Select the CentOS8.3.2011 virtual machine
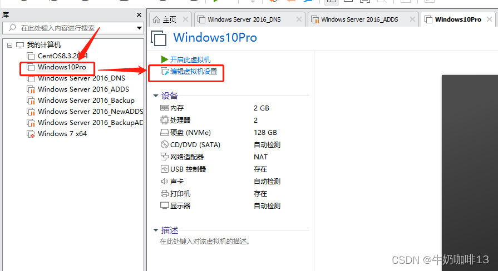498x271 pixels. click(x=62, y=56)
